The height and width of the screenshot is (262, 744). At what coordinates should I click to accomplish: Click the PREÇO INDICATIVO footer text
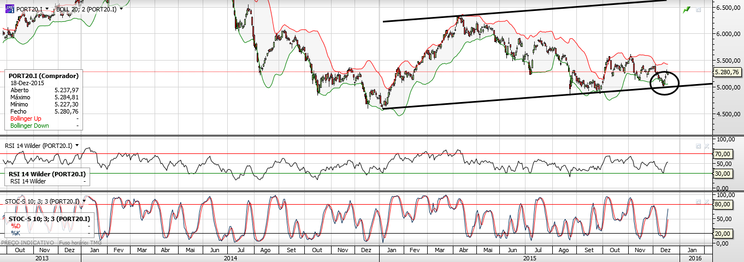tap(27, 242)
